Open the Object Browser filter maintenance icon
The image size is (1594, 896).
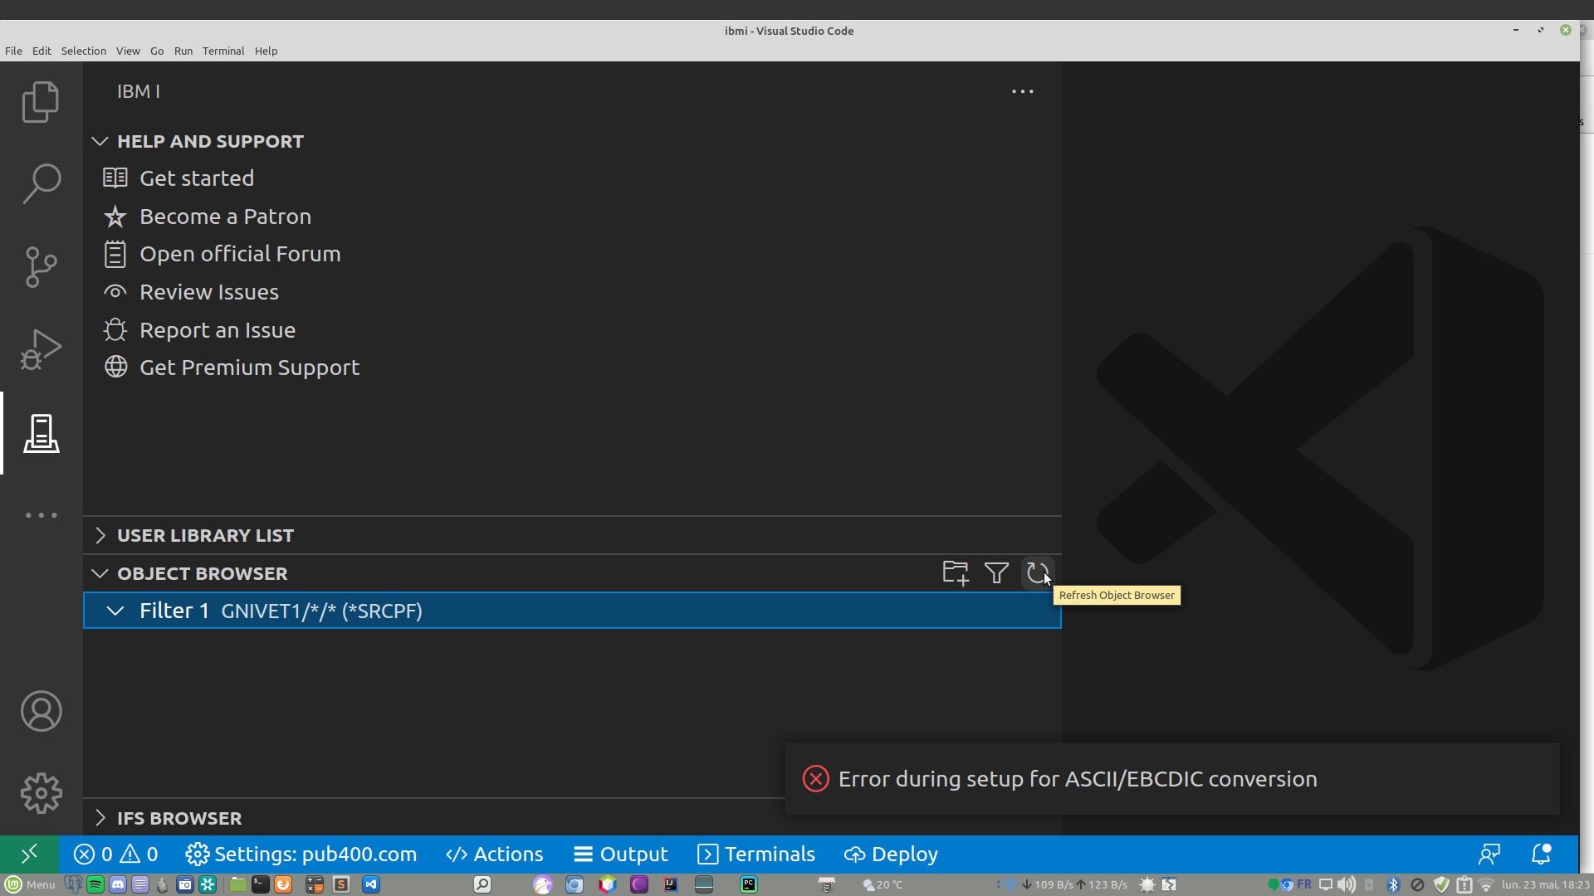(995, 572)
